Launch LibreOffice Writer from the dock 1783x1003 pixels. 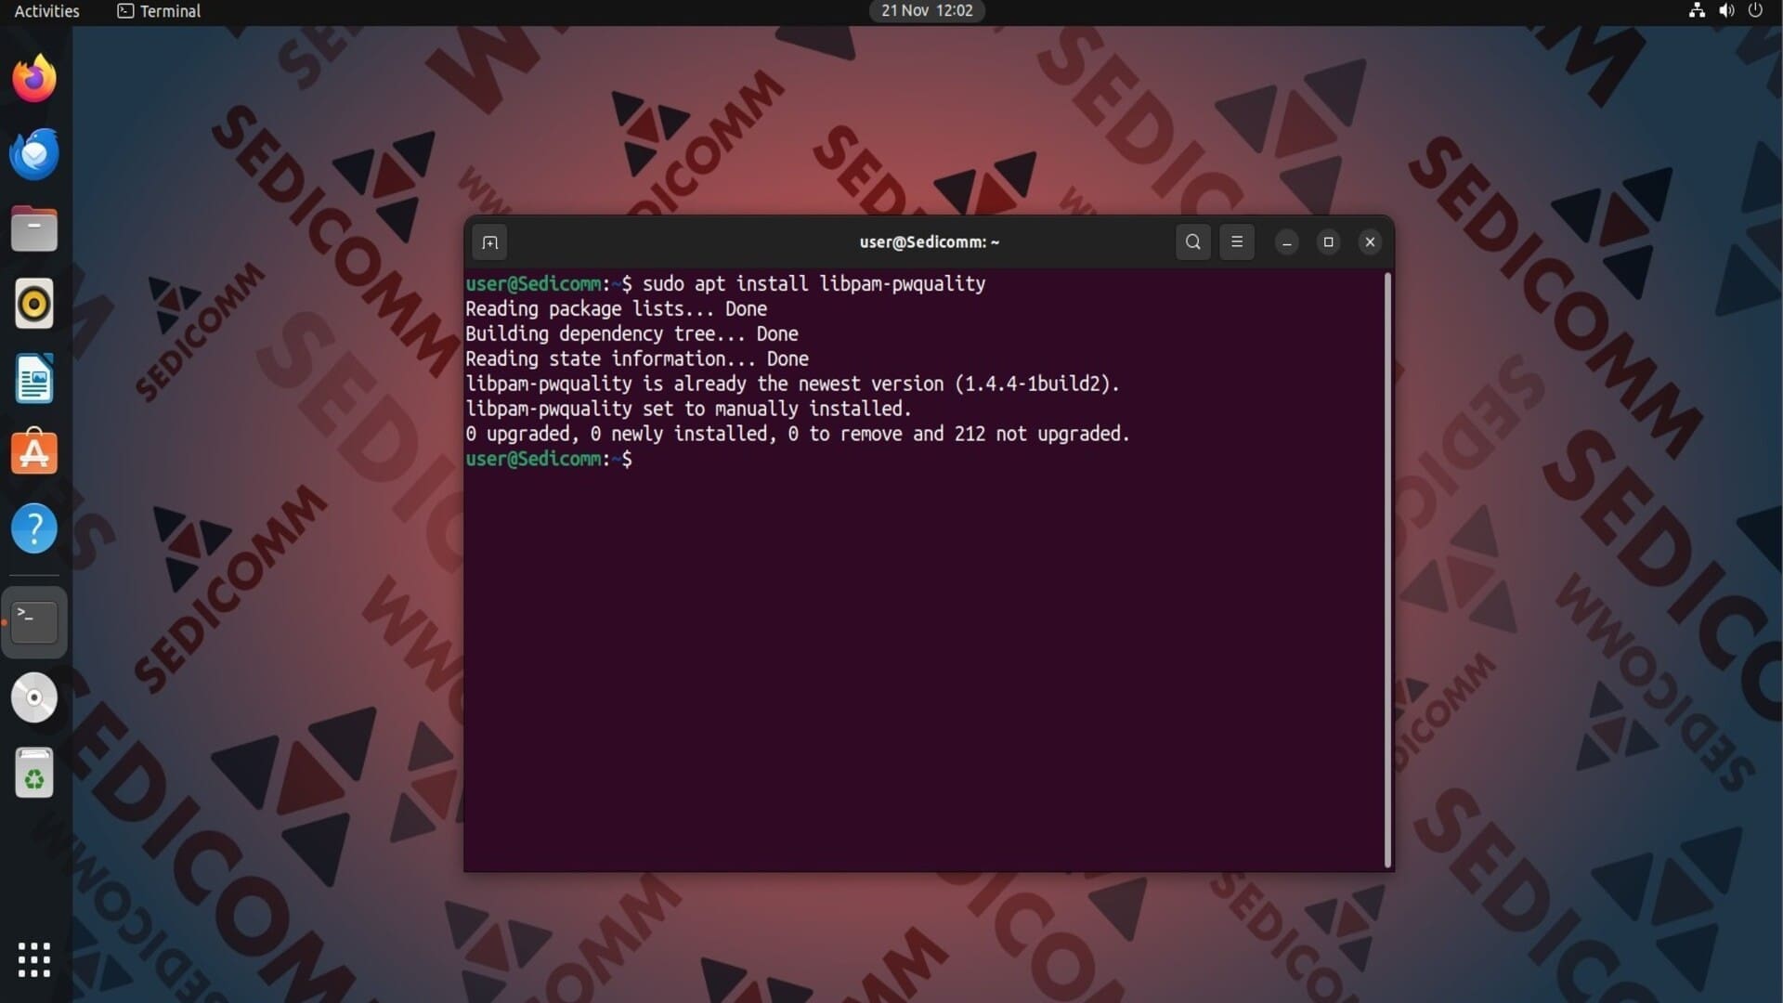click(x=34, y=379)
